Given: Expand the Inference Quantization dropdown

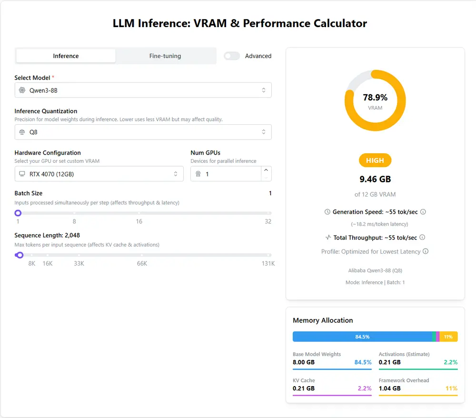Looking at the screenshot, I should click(143, 132).
